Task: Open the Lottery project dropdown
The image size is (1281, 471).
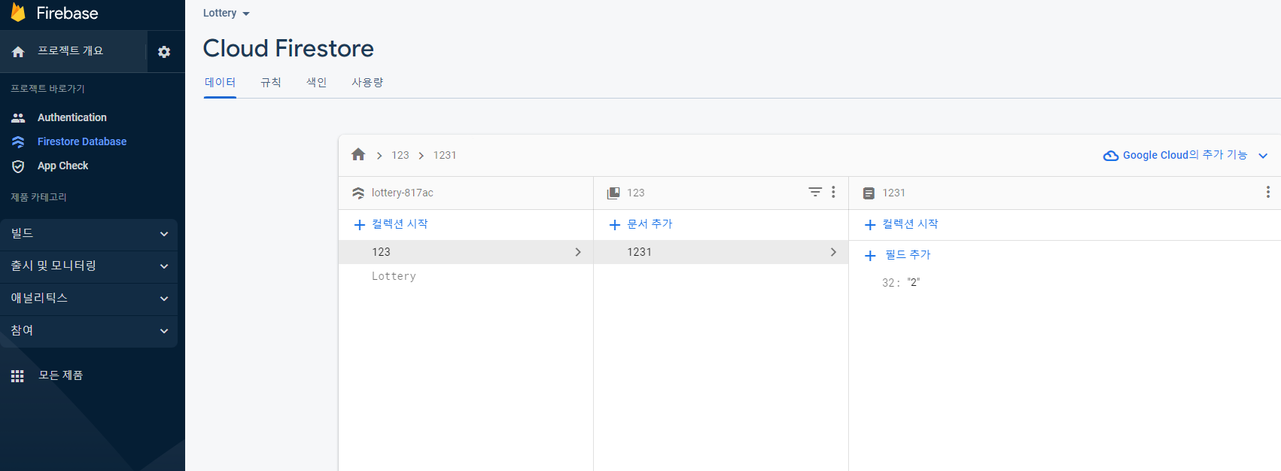Action: click(226, 13)
